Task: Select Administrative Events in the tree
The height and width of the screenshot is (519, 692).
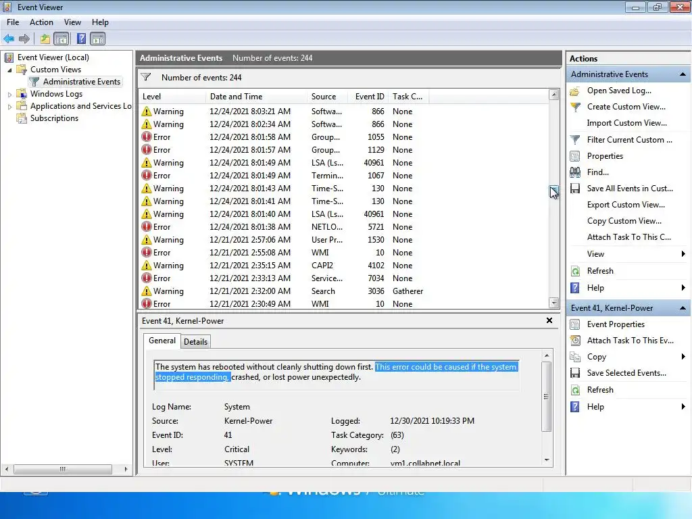Action: point(82,82)
